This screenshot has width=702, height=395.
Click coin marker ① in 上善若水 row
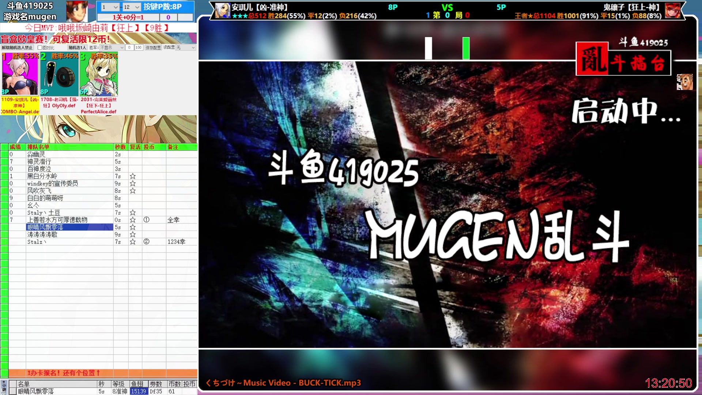(146, 220)
